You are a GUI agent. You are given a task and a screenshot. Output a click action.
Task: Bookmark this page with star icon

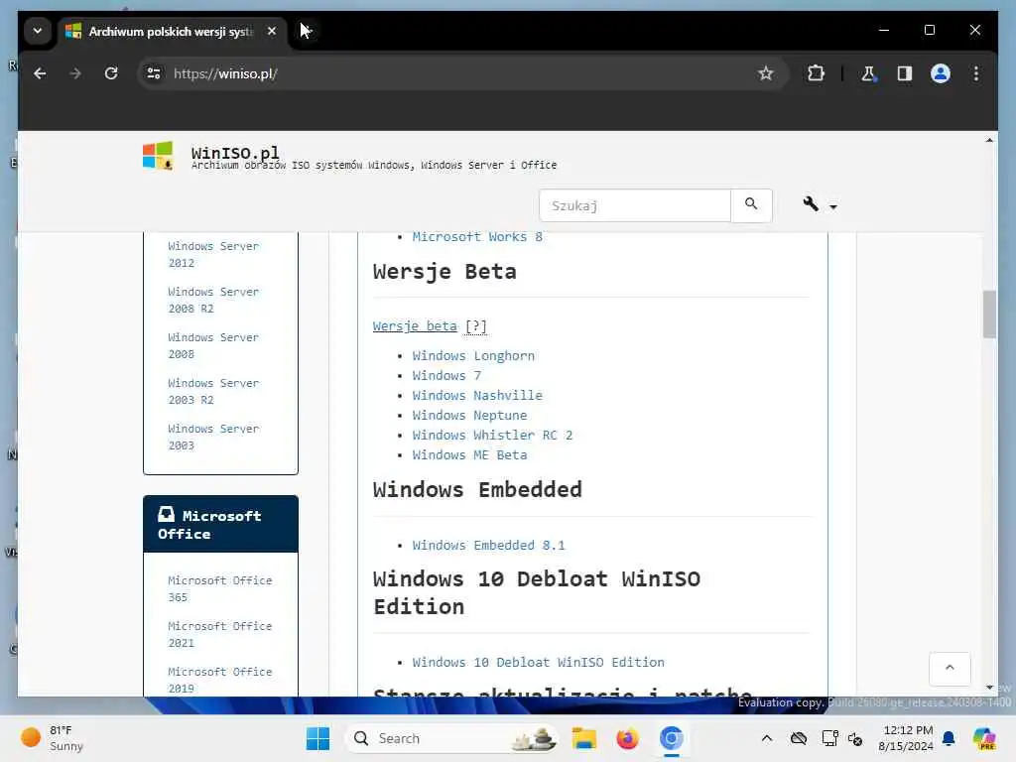coord(766,73)
